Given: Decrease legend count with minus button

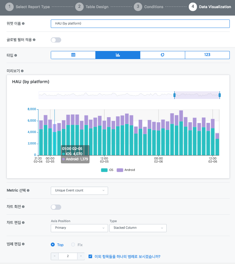Looking at the screenshot, I should coord(55,256).
